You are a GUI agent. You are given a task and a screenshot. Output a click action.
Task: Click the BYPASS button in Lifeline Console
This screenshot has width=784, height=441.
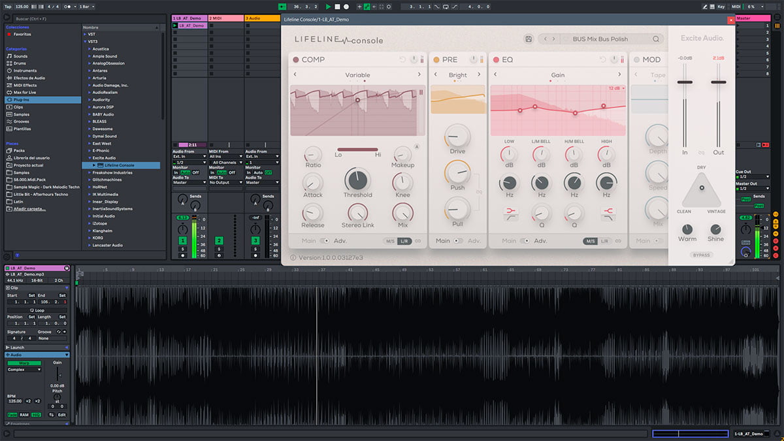pos(702,255)
